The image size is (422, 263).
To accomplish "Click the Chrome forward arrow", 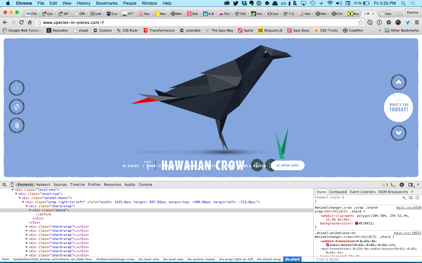I will (13, 22).
